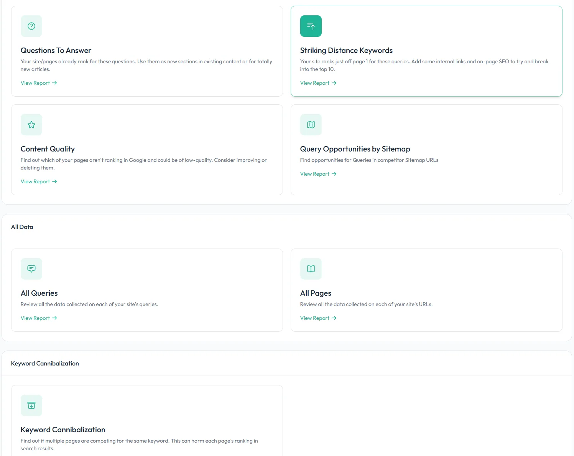574x456 pixels.
Task: Click the map icon for Query Opportunities by Sitemap
Action: coord(311,125)
